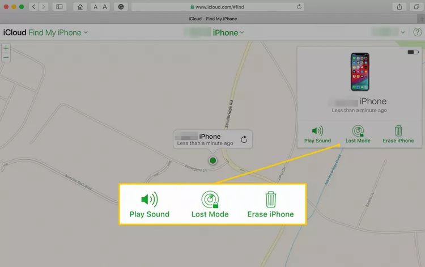Open the Help question mark icon
425x267 pixels.
click(x=418, y=32)
